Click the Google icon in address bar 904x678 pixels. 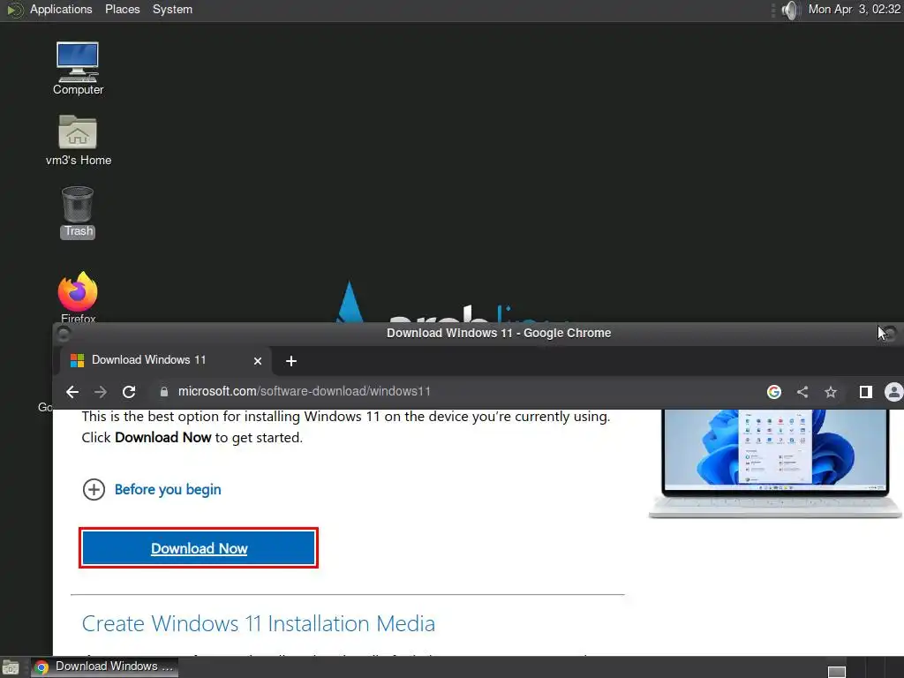click(773, 392)
